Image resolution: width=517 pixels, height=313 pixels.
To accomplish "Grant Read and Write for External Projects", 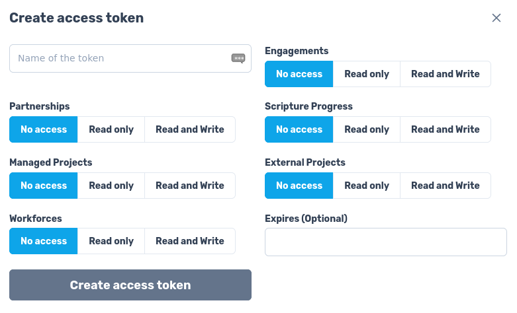I will click(445, 186).
